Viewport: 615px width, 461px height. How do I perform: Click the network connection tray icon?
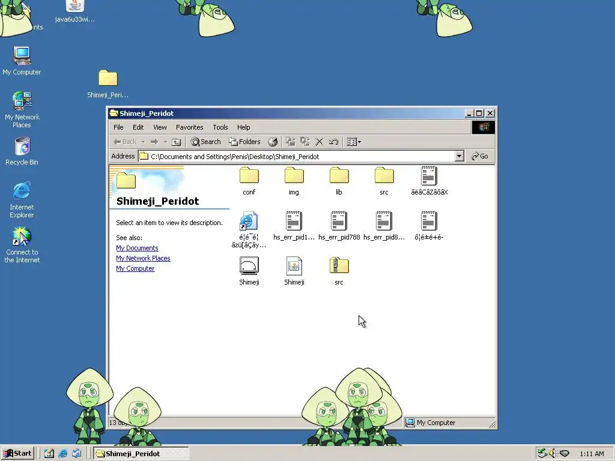(x=542, y=454)
